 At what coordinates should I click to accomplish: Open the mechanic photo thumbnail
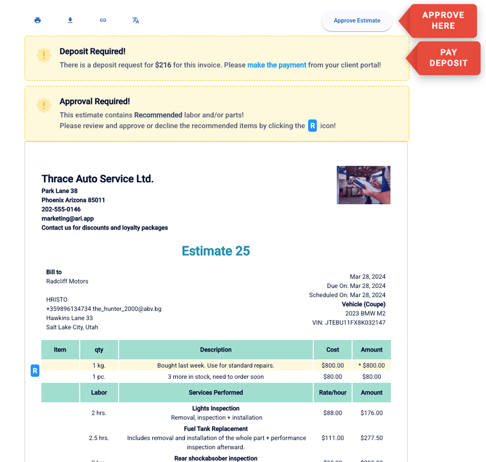pyautogui.click(x=363, y=185)
